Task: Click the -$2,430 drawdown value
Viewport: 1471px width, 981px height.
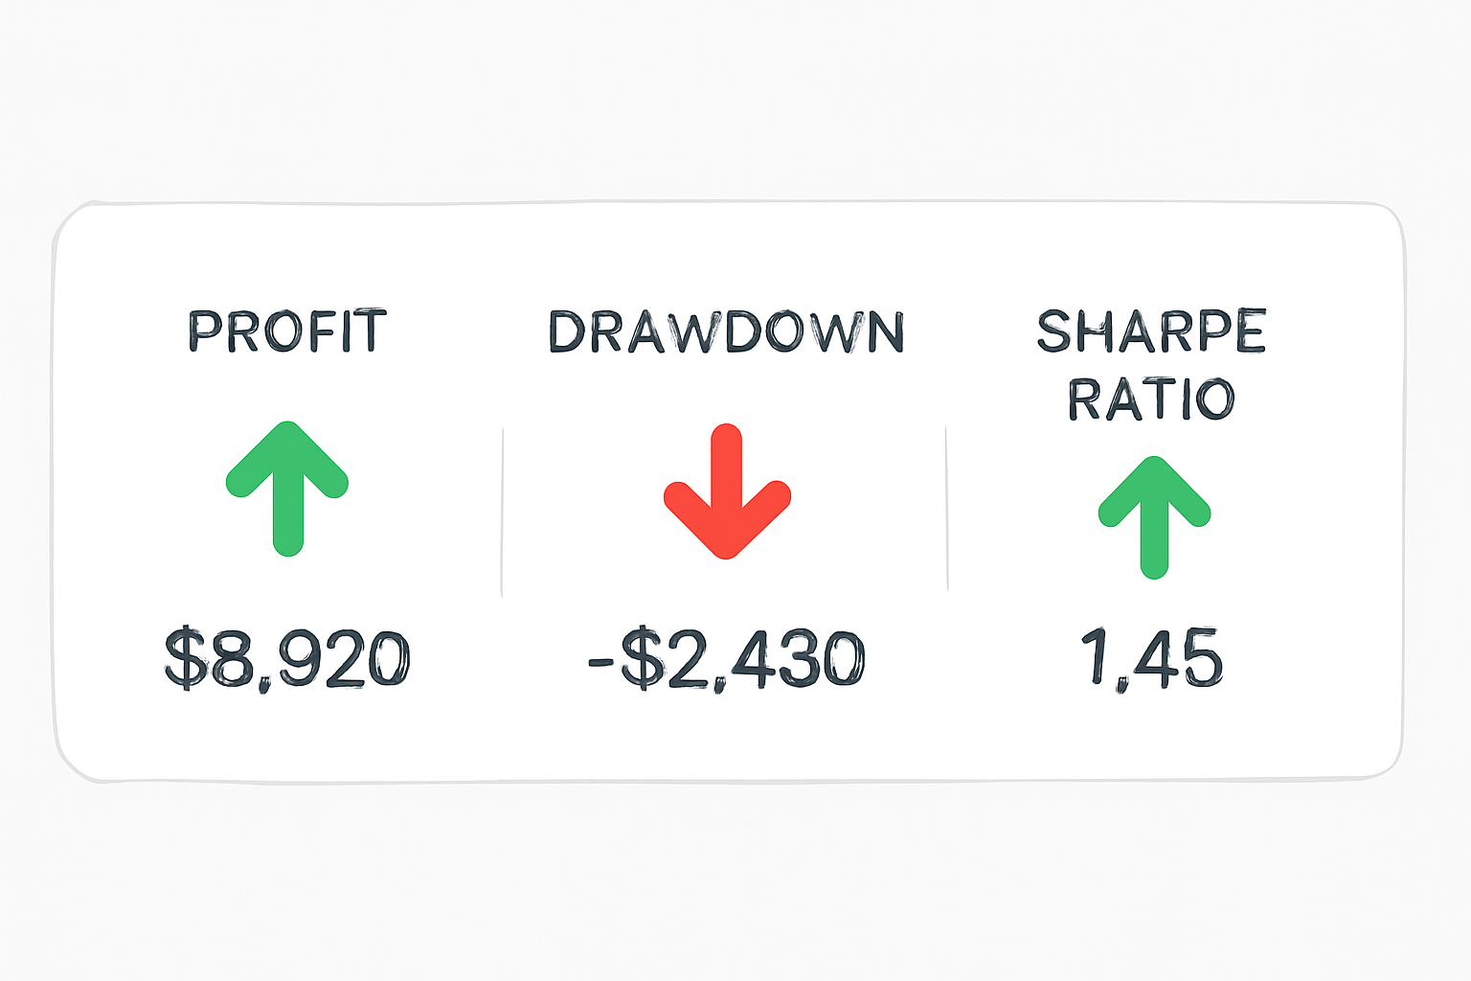Action: click(726, 659)
